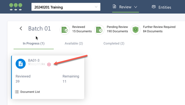Click the red unassign X icon on BA01-3
This screenshot has width=185, height=105.
tap(49, 64)
